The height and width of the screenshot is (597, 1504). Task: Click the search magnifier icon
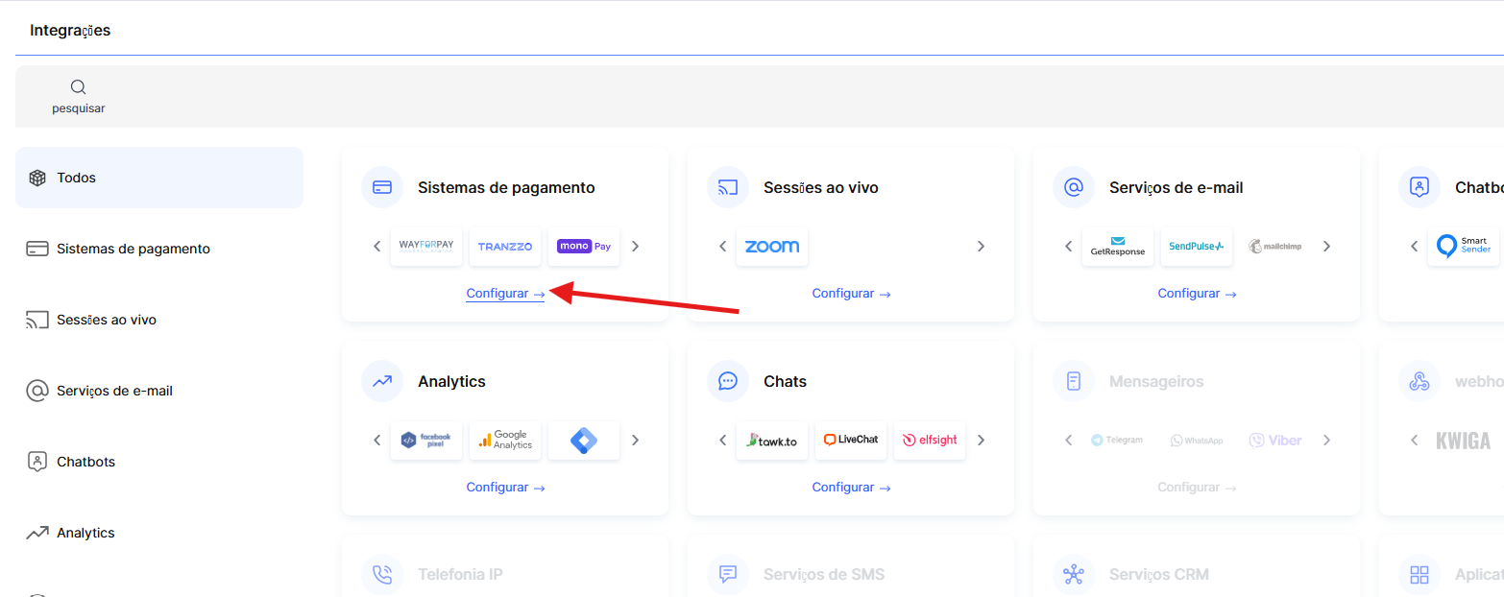(79, 87)
